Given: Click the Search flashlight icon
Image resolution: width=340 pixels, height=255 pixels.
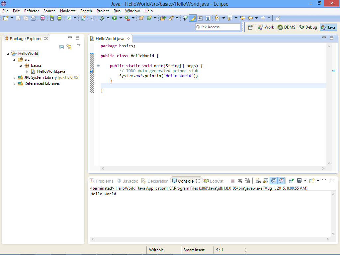Looking at the screenshot, I should coord(171,18).
